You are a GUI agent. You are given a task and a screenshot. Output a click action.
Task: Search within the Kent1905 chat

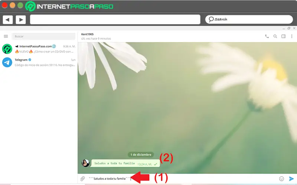coord(275,36)
